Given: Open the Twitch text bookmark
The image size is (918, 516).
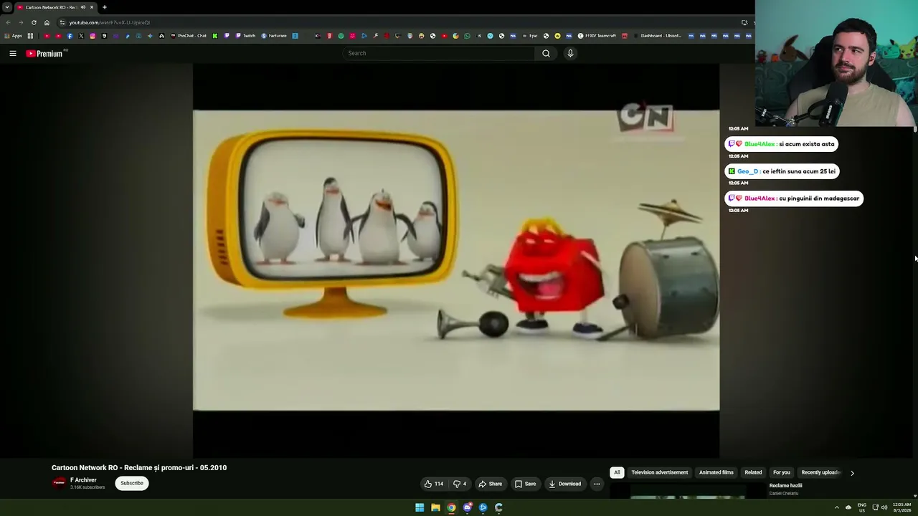Looking at the screenshot, I should coord(245,36).
